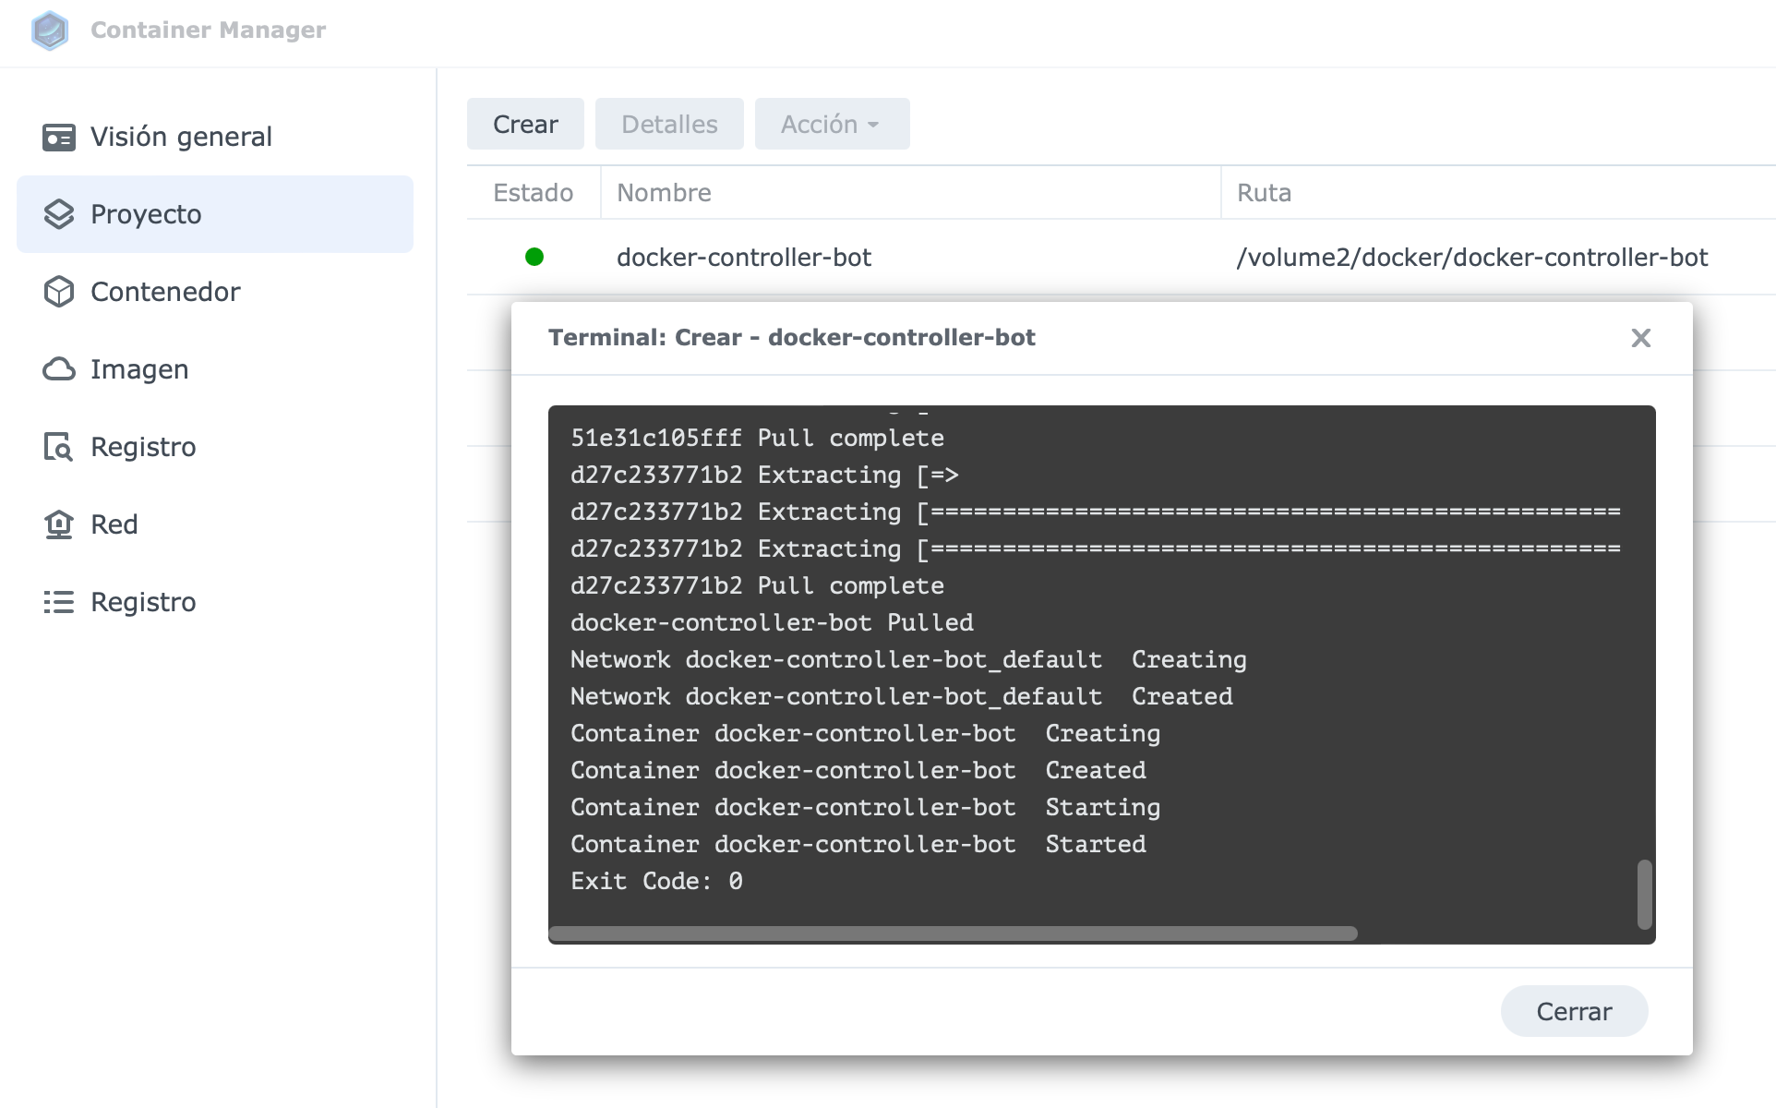Click the Crear button
This screenshot has width=1776, height=1108.
[525, 124]
